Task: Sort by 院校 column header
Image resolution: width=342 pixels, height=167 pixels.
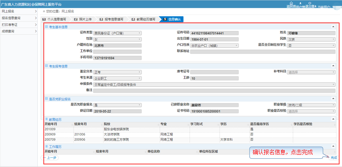Action: tap(132, 124)
